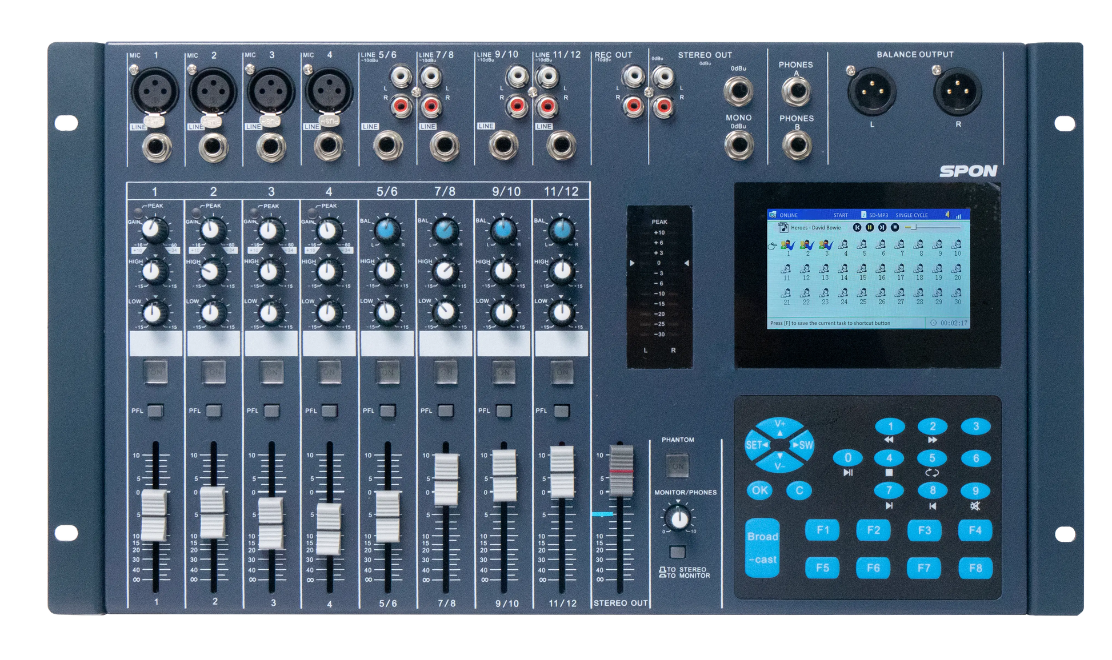Select terminal icon 10 on the screen
Screen dimensions: 1112x660
(x=957, y=245)
